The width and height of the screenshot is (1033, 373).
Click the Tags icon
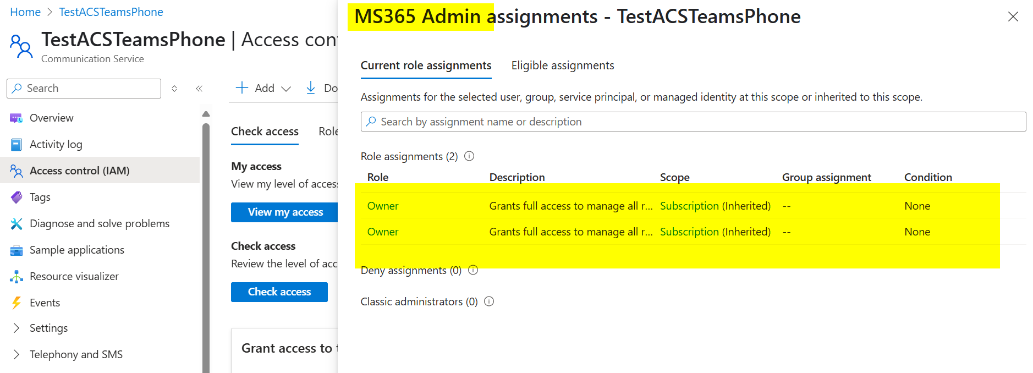pyautogui.click(x=17, y=197)
